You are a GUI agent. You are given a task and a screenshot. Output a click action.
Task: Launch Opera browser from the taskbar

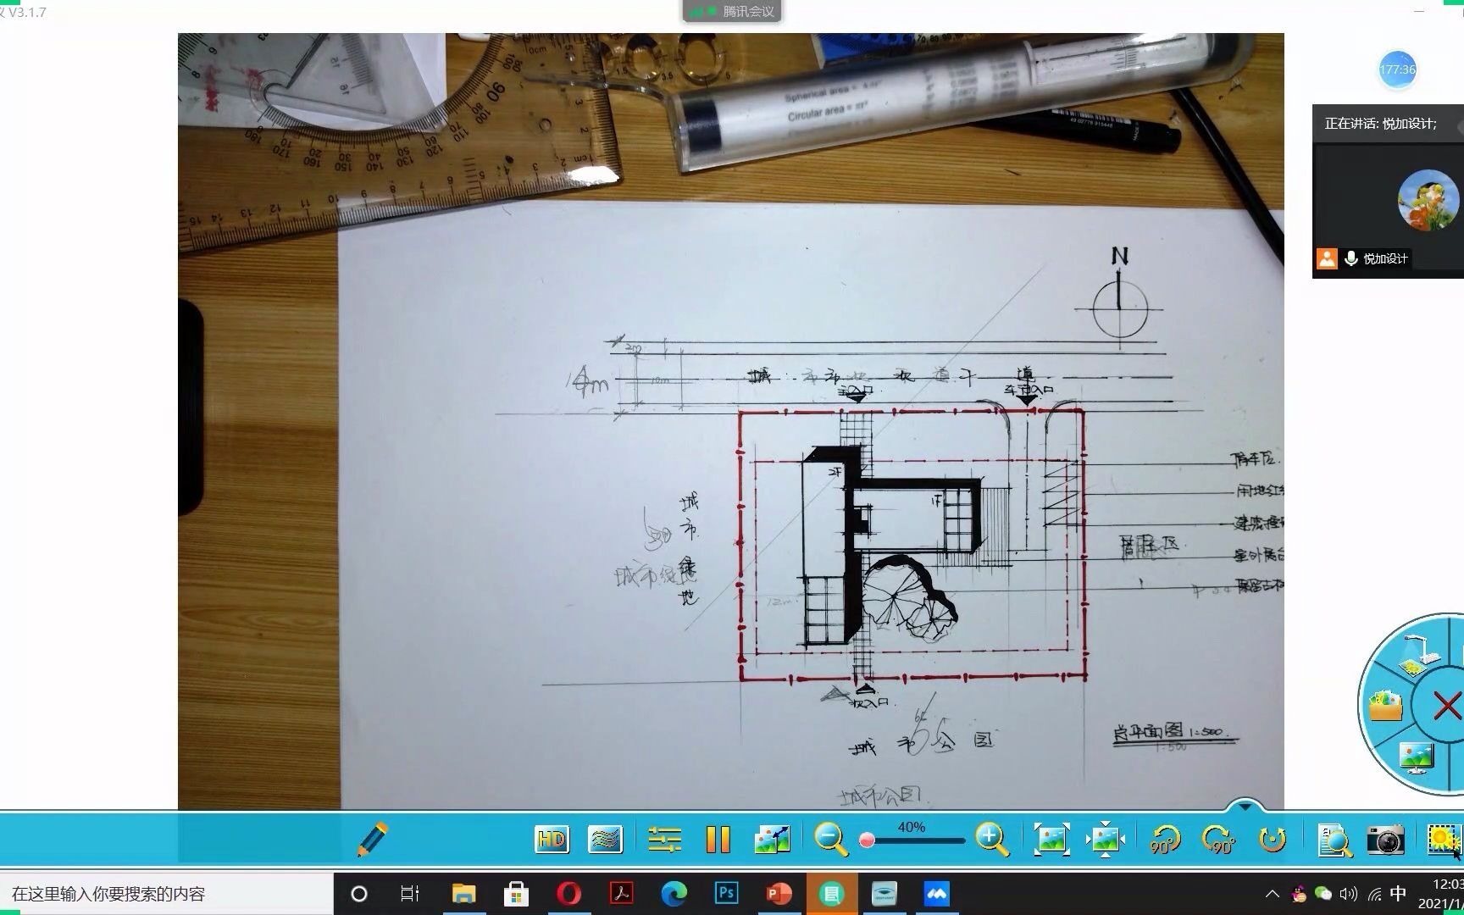tap(568, 894)
